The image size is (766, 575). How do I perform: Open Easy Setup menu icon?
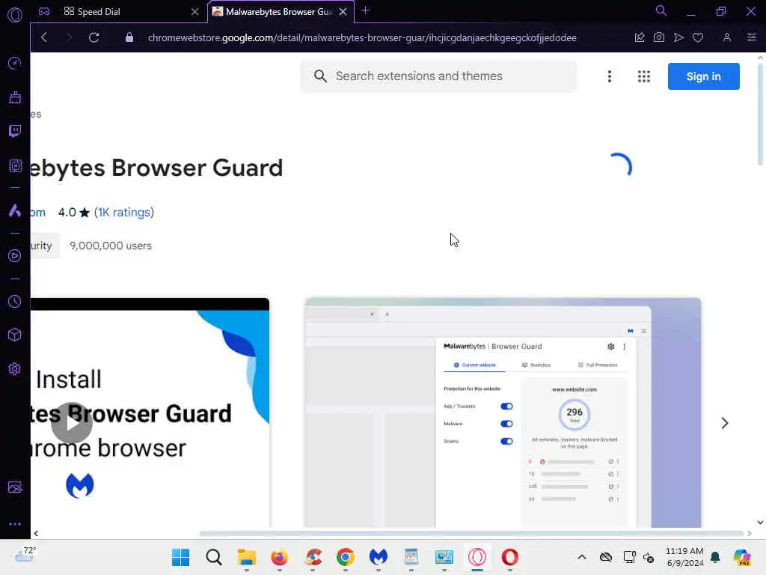tap(751, 37)
